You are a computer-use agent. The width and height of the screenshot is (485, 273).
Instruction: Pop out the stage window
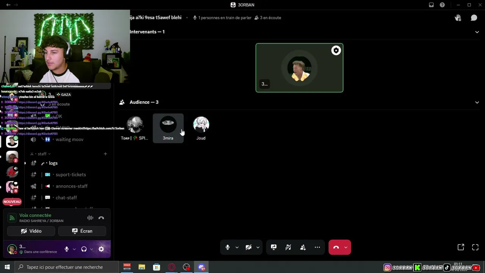461,247
